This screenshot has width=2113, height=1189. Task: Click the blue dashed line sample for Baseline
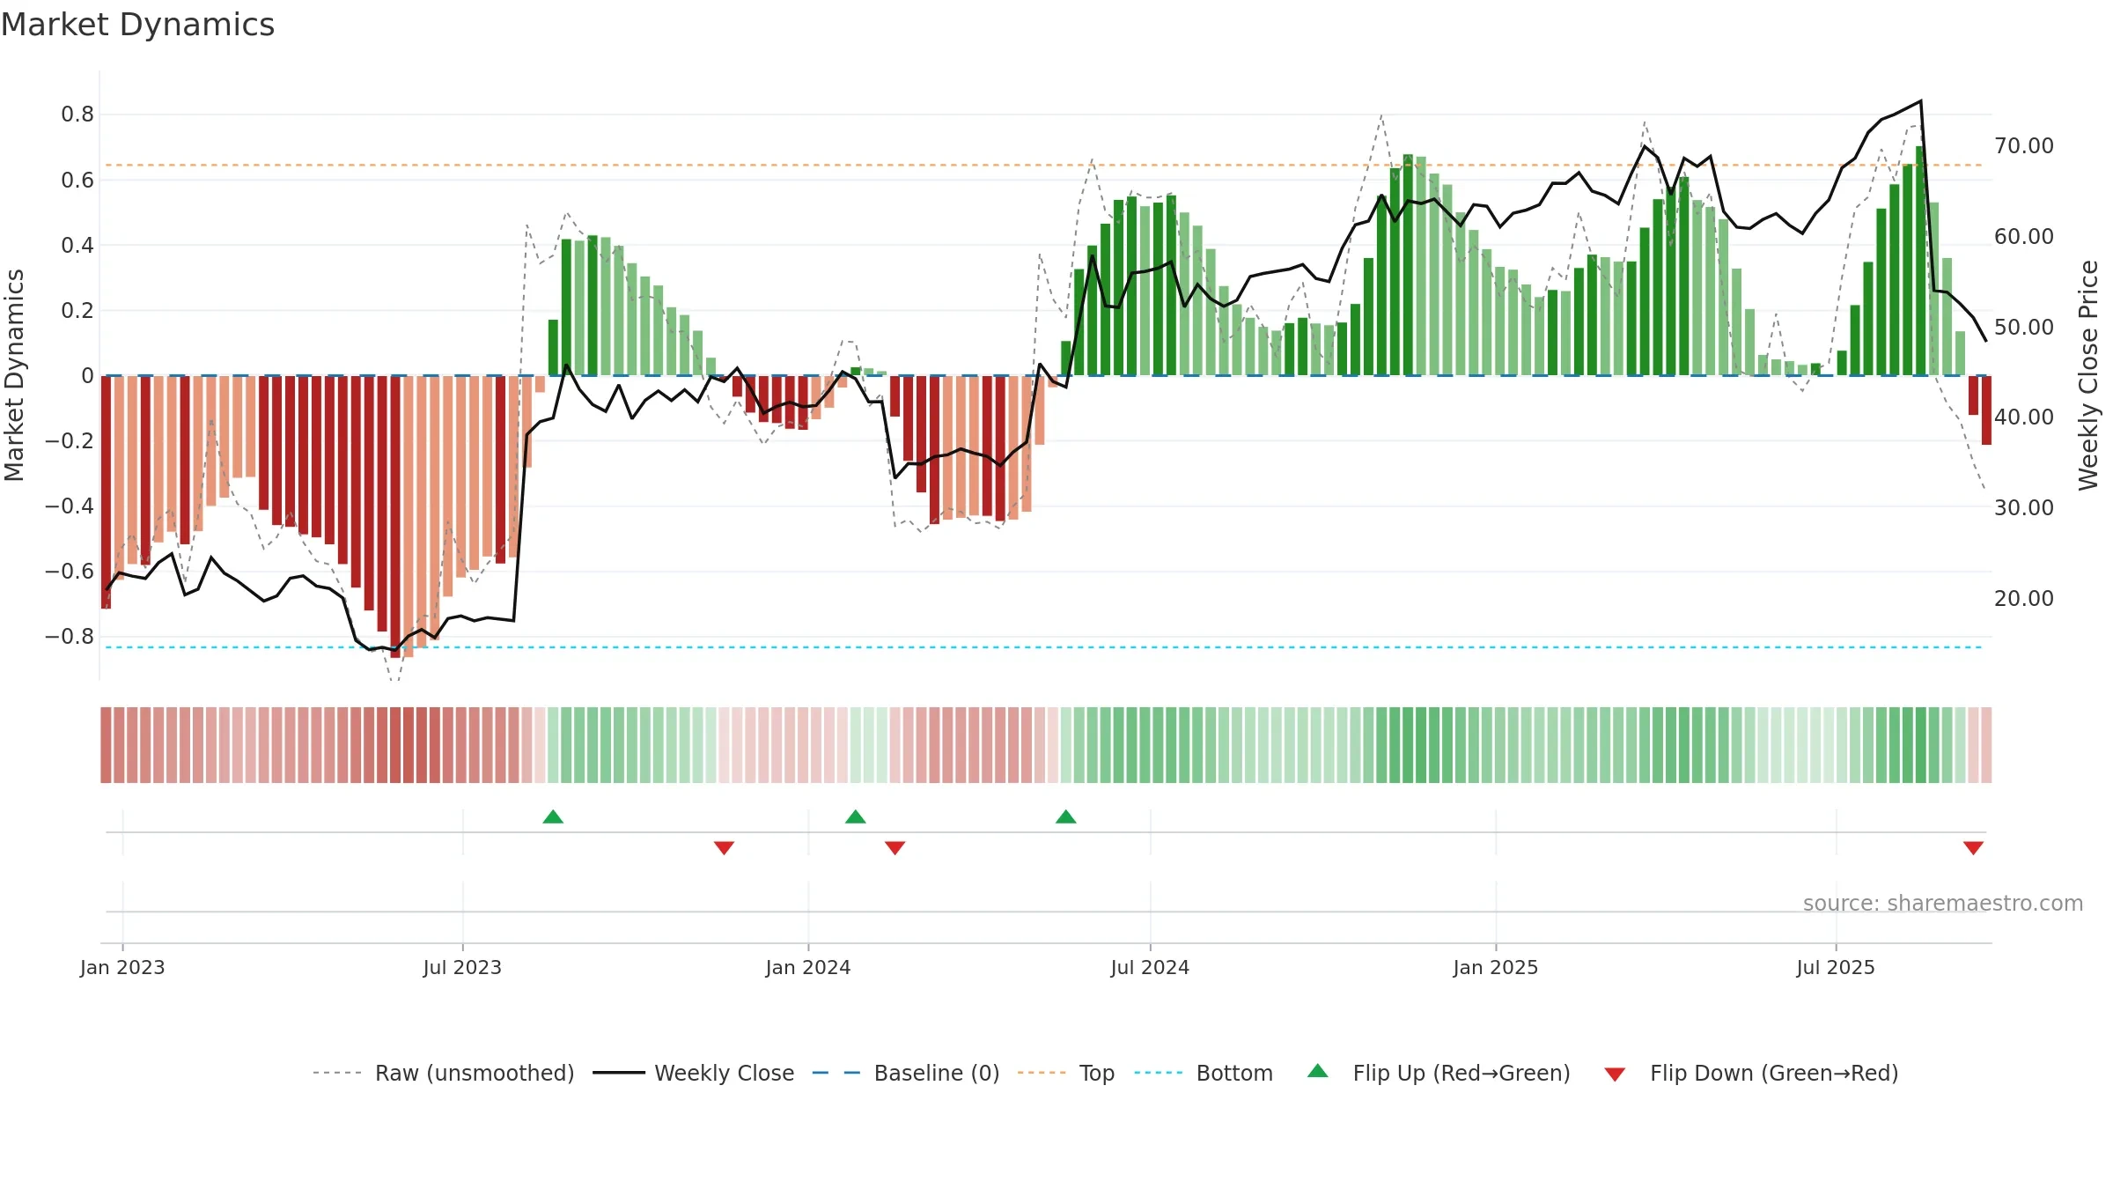tap(836, 1073)
